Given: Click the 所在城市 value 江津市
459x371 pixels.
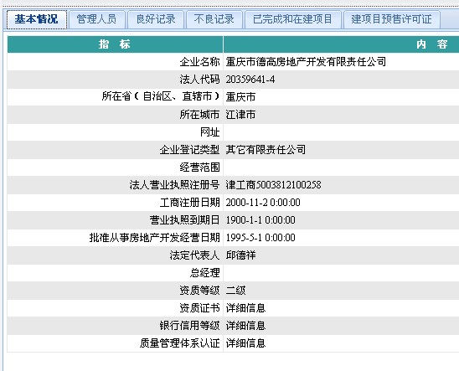Looking at the screenshot, I should [240, 115].
